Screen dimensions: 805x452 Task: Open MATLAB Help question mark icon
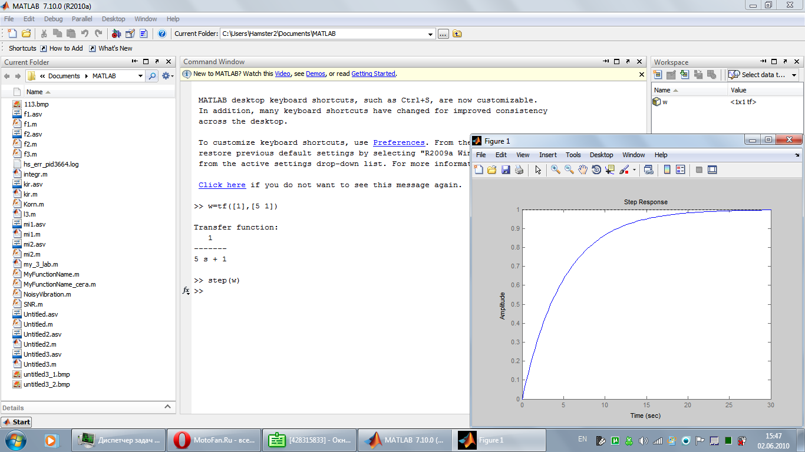pyautogui.click(x=162, y=34)
